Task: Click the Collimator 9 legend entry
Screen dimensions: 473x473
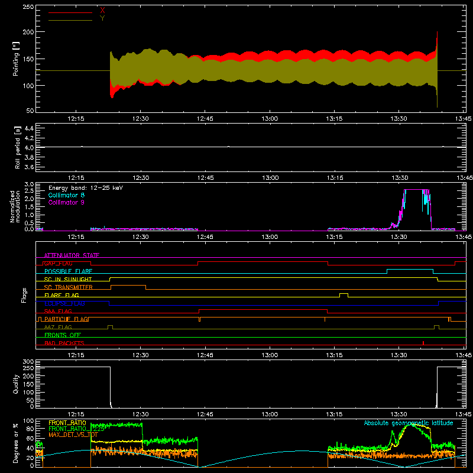Action: [x=66, y=202]
